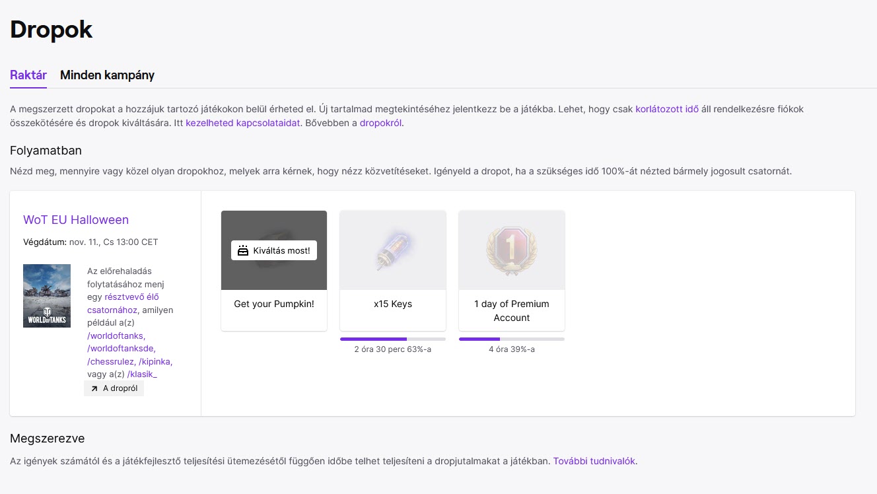Click the Premium Account medal icon
The width and height of the screenshot is (877, 494).
(512, 250)
